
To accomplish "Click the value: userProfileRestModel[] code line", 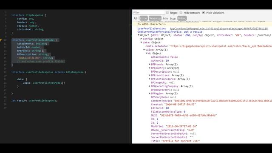I will tap(44, 83).
